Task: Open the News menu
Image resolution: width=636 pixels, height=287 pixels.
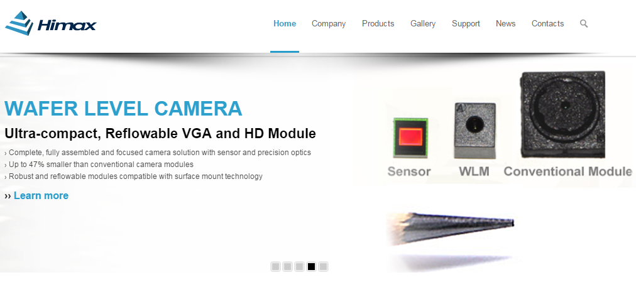Action: 505,23
